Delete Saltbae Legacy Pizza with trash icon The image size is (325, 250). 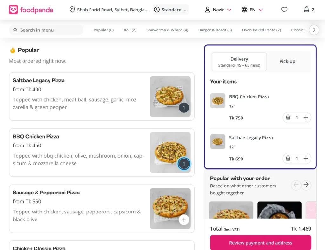[x=288, y=159]
